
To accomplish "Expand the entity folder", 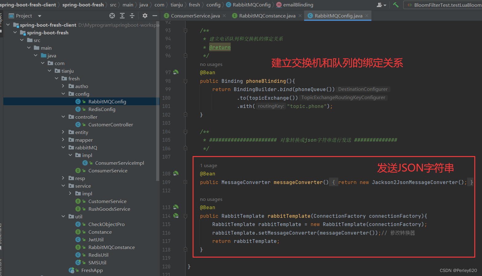I will (x=63, y=132).
